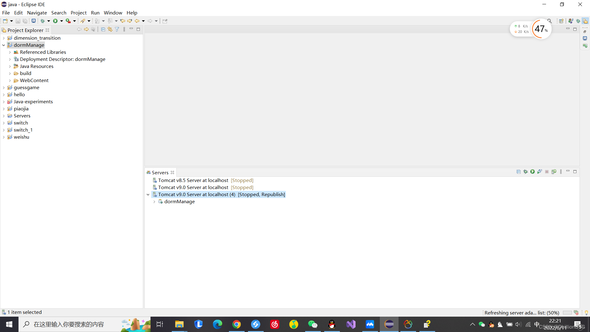The height and width of the screenshot is (332, 590).
Task: Expand dormManage under Tomcat v9.0 server (4)
Action: tap(154, 201)
